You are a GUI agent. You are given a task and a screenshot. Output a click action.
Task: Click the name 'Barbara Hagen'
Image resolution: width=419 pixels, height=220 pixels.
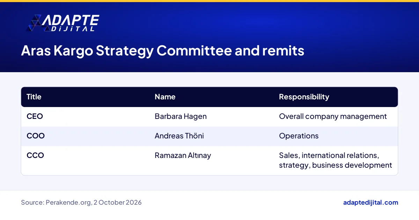point(181,116)
